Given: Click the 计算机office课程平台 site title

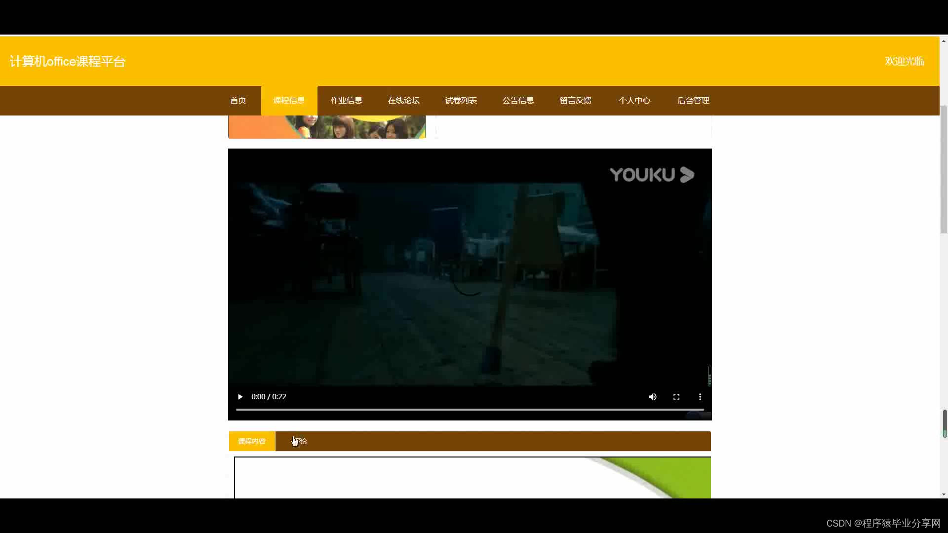Looking at the screenshot, I should 68,62.
